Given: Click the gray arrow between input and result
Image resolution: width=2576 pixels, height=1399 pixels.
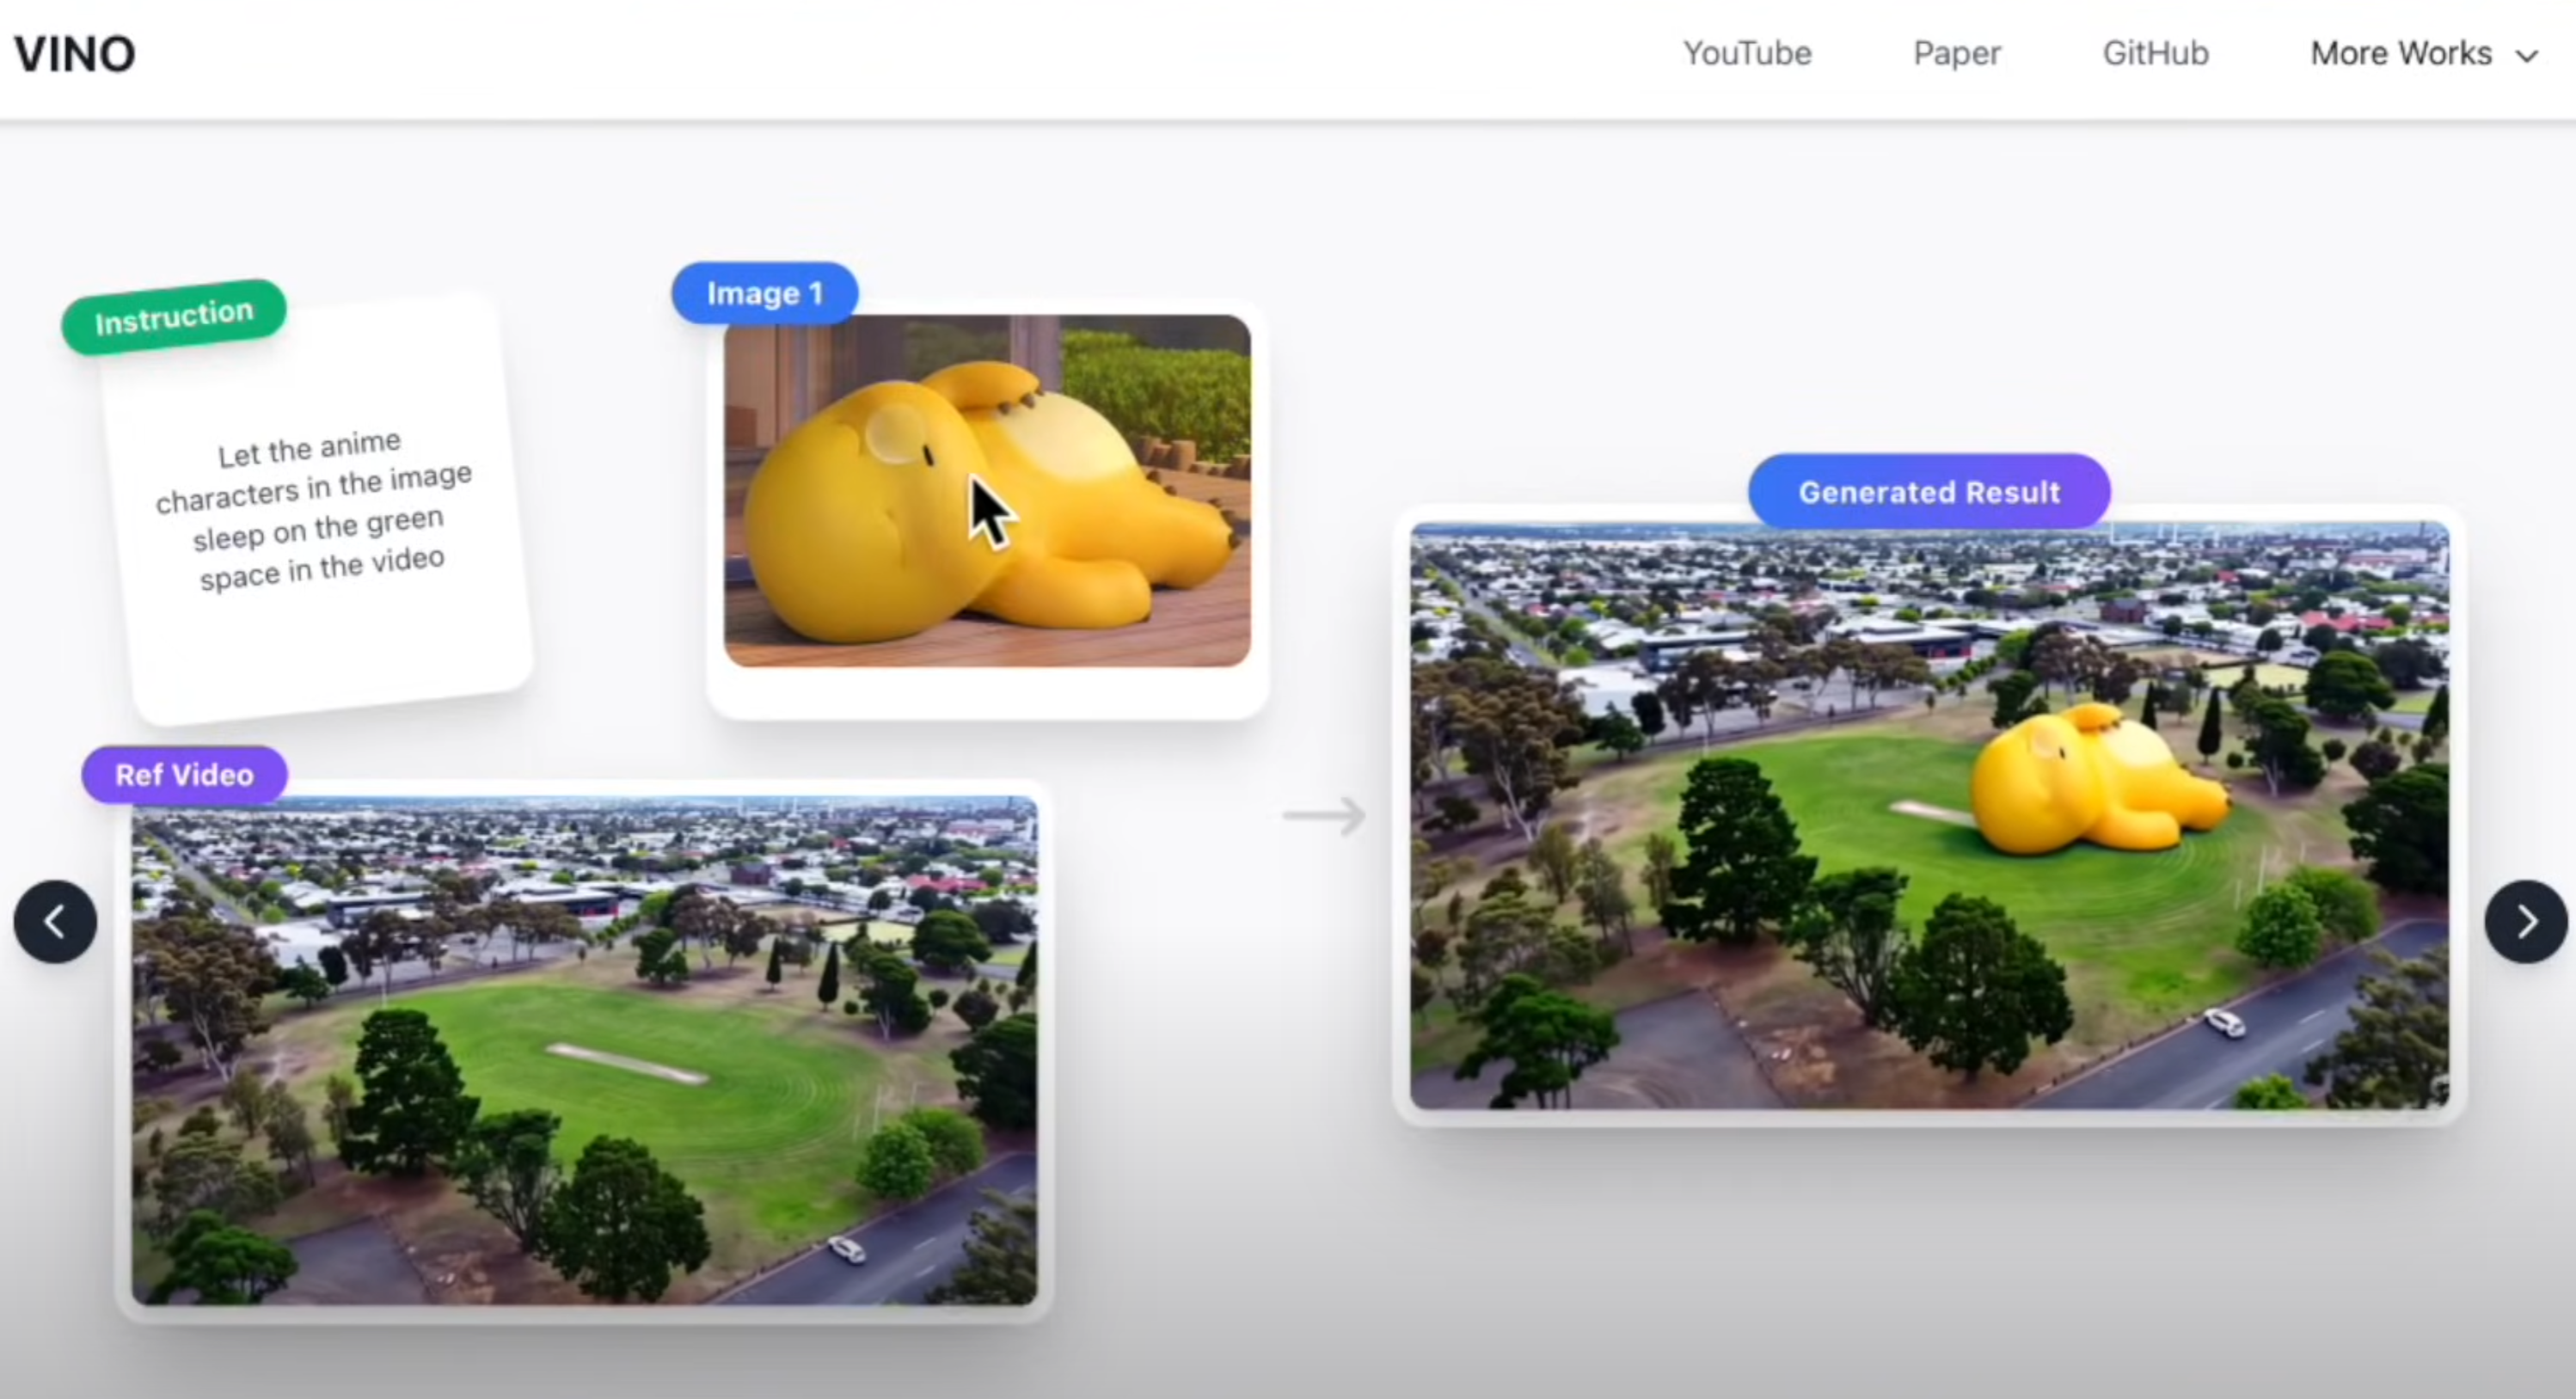Looking at the screenshot, I should point(1324,815).
